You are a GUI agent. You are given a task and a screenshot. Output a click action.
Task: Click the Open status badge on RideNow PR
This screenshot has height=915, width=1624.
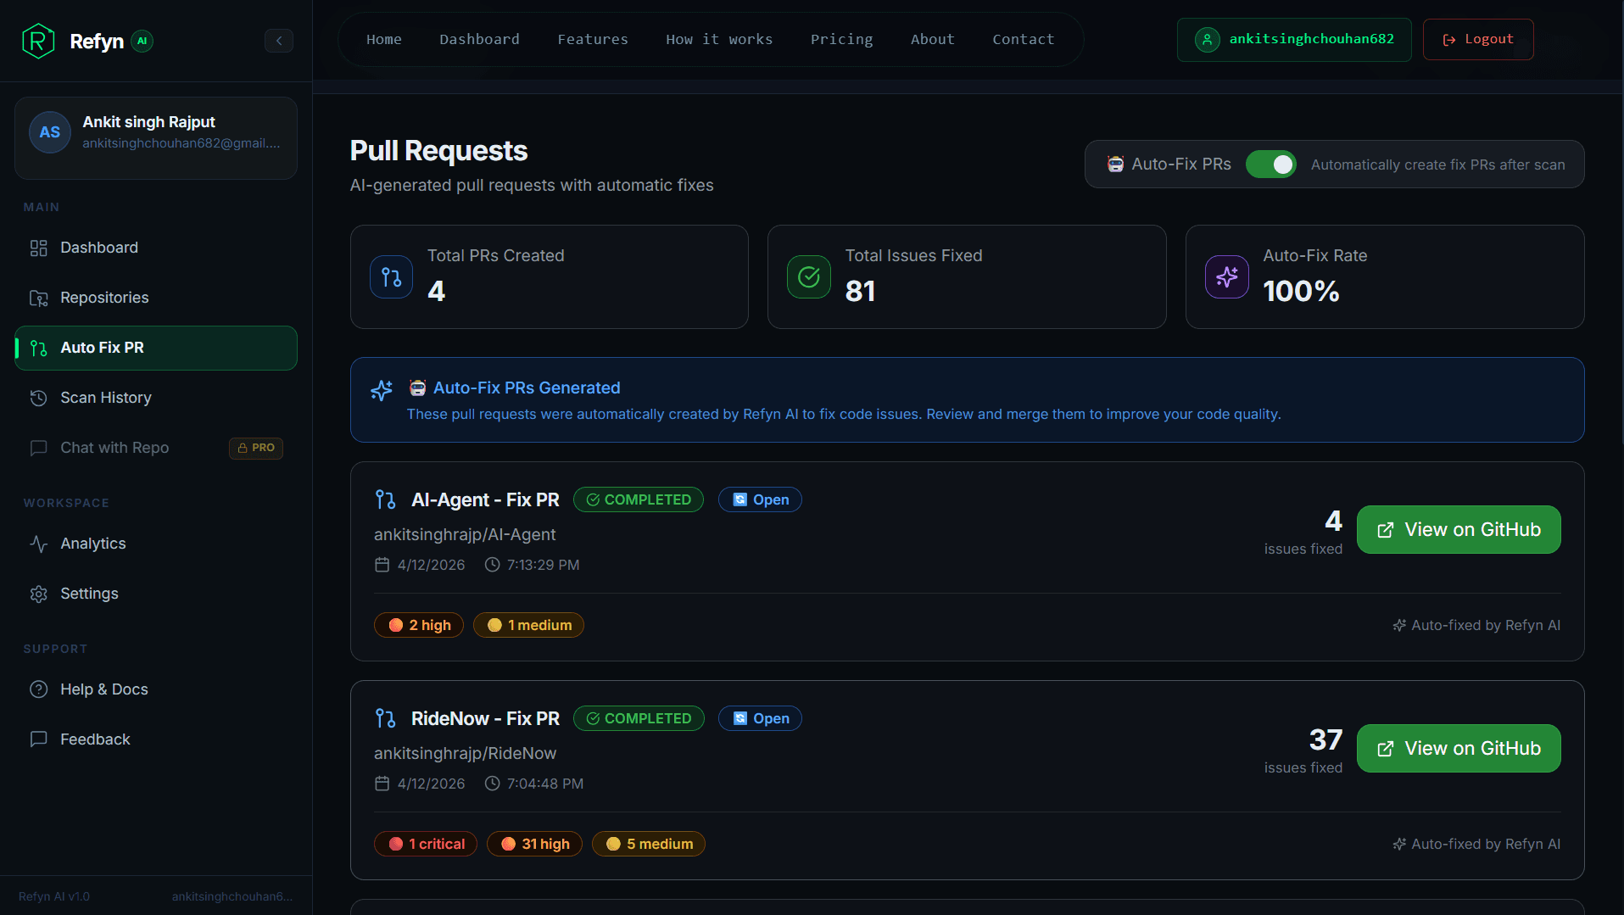(760, 718)
